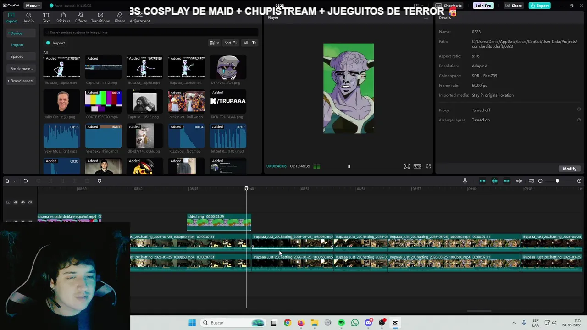Select the CORTE EFECTO.mp4 color bars thumbnail

[x=103, y=101]
